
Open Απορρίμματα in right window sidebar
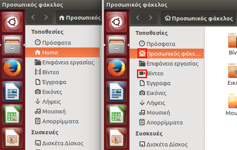click(x=167, y=123)
